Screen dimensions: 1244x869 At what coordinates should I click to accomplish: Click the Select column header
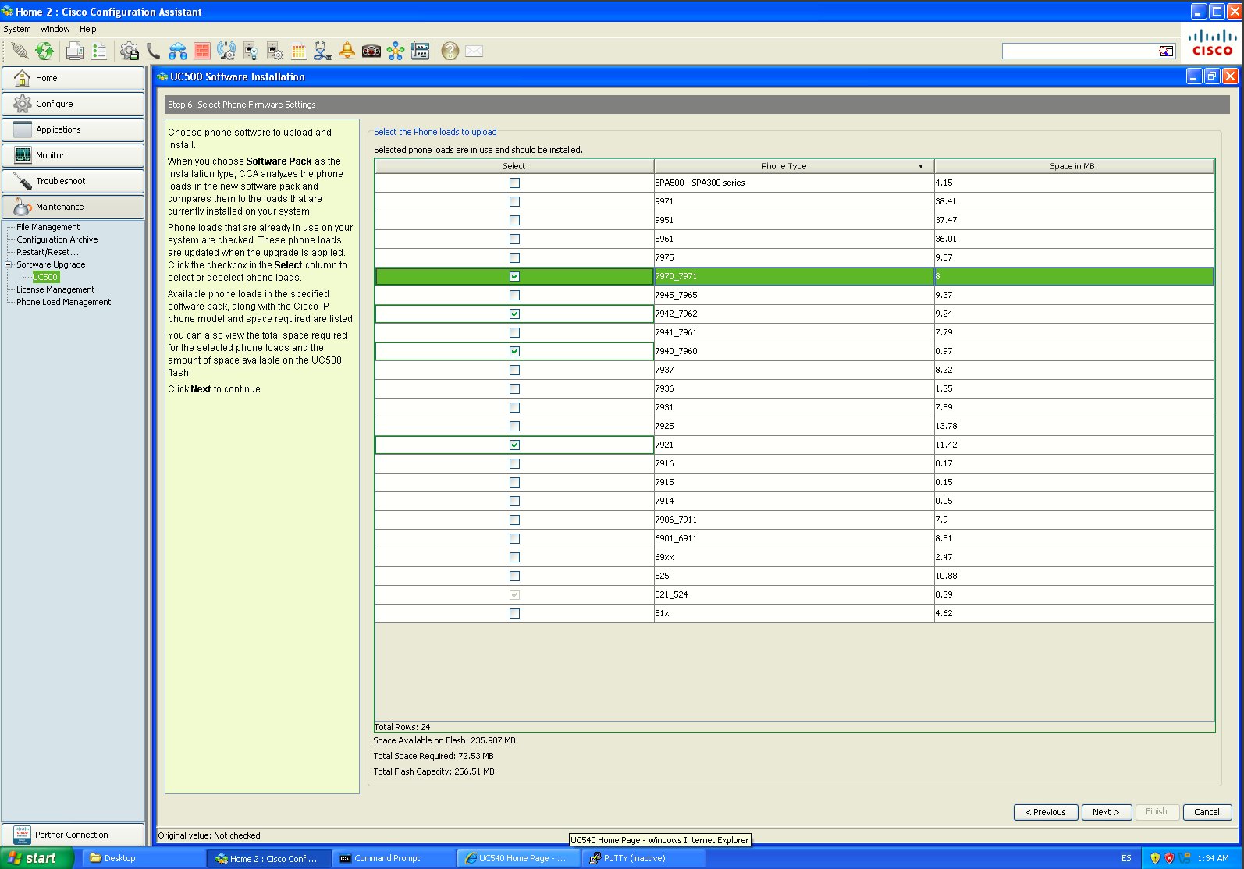pos(514,166)
